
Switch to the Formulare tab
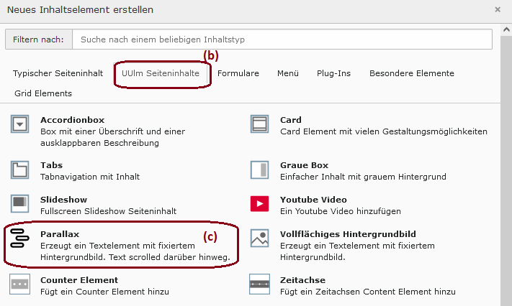pyautogui.click(x=238, y=73)
